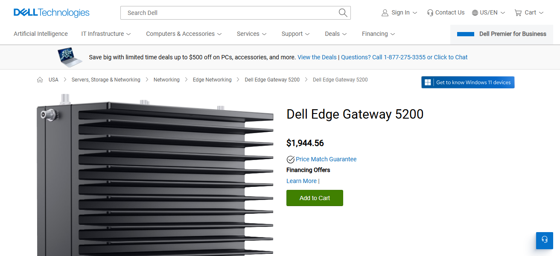
Task: Open the chat bubble in the corner
Action: (544, 240)
